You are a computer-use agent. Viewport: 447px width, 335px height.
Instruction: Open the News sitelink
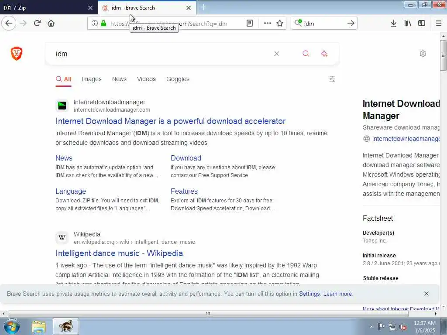(x=64, y=158)
